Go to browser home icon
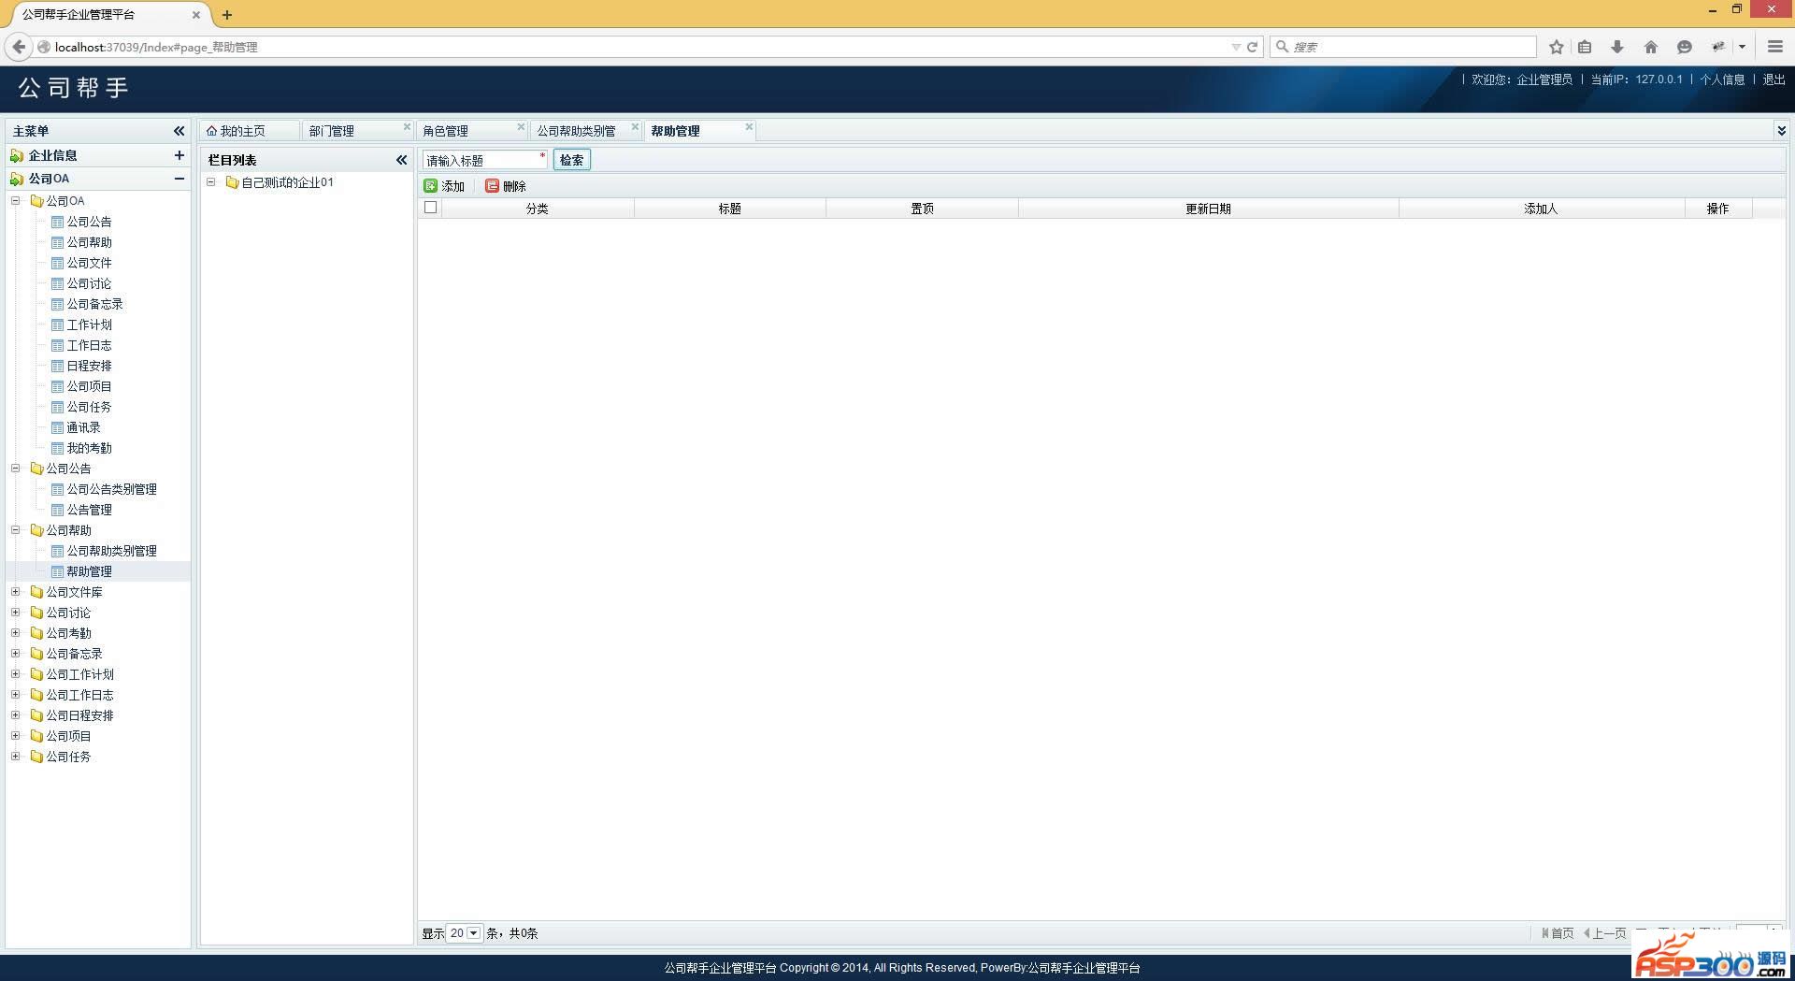 point(1651,47)
